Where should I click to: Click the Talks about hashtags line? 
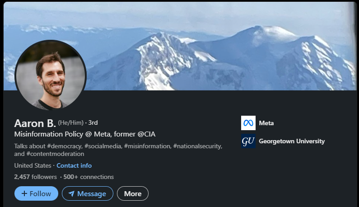click(x=117, y=146)
